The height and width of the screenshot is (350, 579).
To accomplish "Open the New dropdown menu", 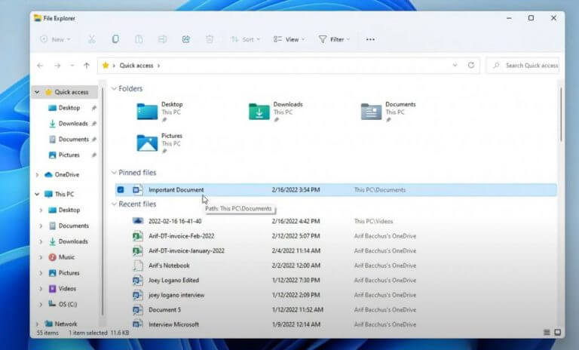I will [55, 39].
